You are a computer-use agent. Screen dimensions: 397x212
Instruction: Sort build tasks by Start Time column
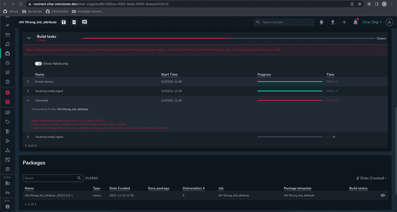[x=169, y=74]
